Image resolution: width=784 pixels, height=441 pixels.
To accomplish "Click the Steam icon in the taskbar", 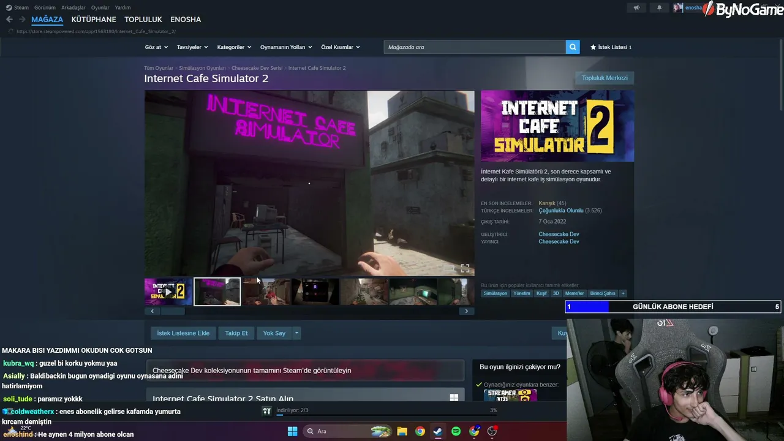I will (437, 431).
